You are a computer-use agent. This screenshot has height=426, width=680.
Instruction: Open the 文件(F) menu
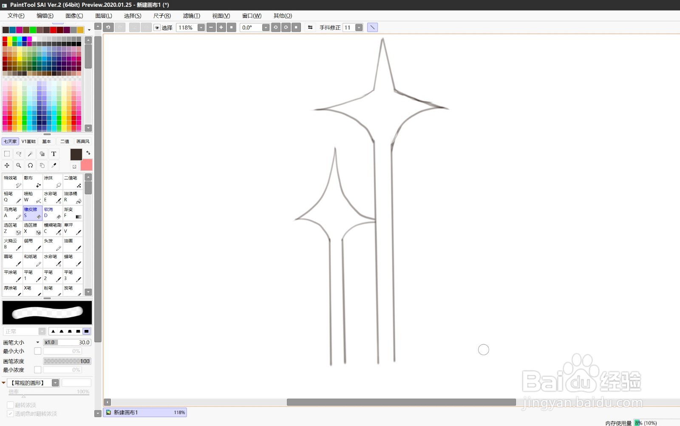click(x=16, y=16)
